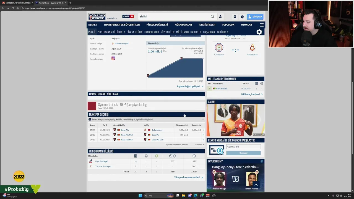
Task: Open File Explorer from taskbar
Action: click(x=183, y=196)
